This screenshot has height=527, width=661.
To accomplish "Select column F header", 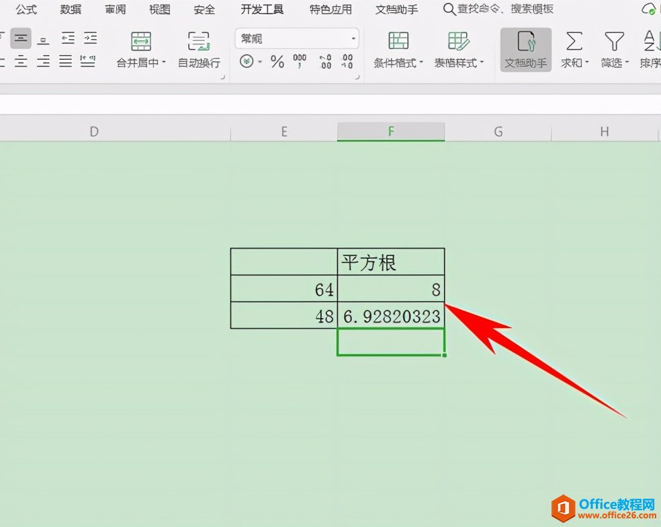I will 391,132.
